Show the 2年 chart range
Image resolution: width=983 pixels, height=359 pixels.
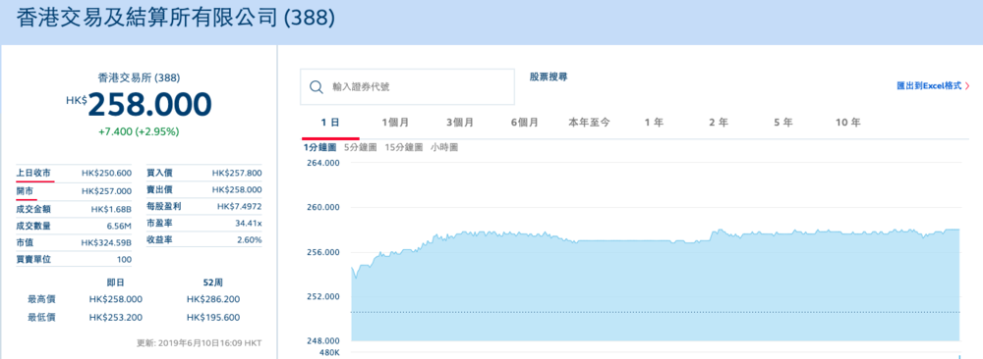[x=719, y=123]
